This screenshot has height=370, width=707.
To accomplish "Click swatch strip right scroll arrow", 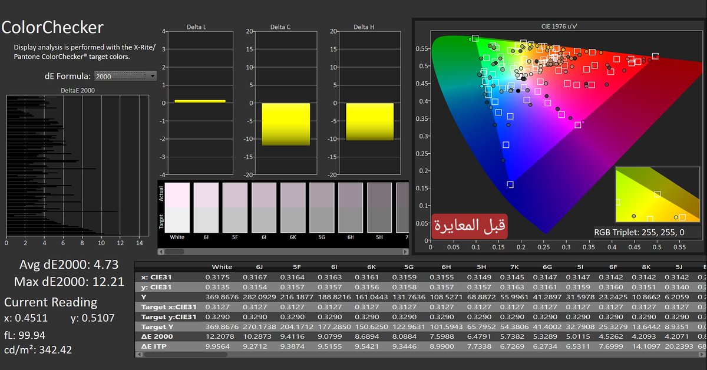I will click(x=405, y=251).
